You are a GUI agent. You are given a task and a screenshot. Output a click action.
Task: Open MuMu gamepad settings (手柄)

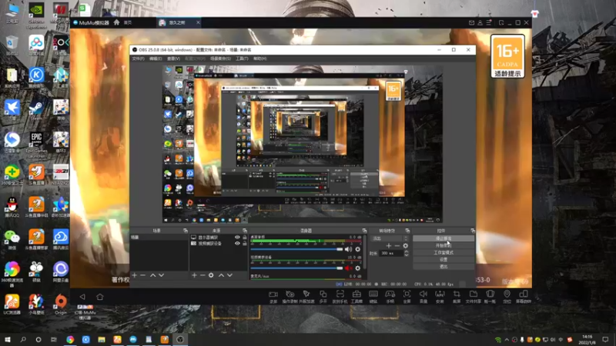point(390,297)
